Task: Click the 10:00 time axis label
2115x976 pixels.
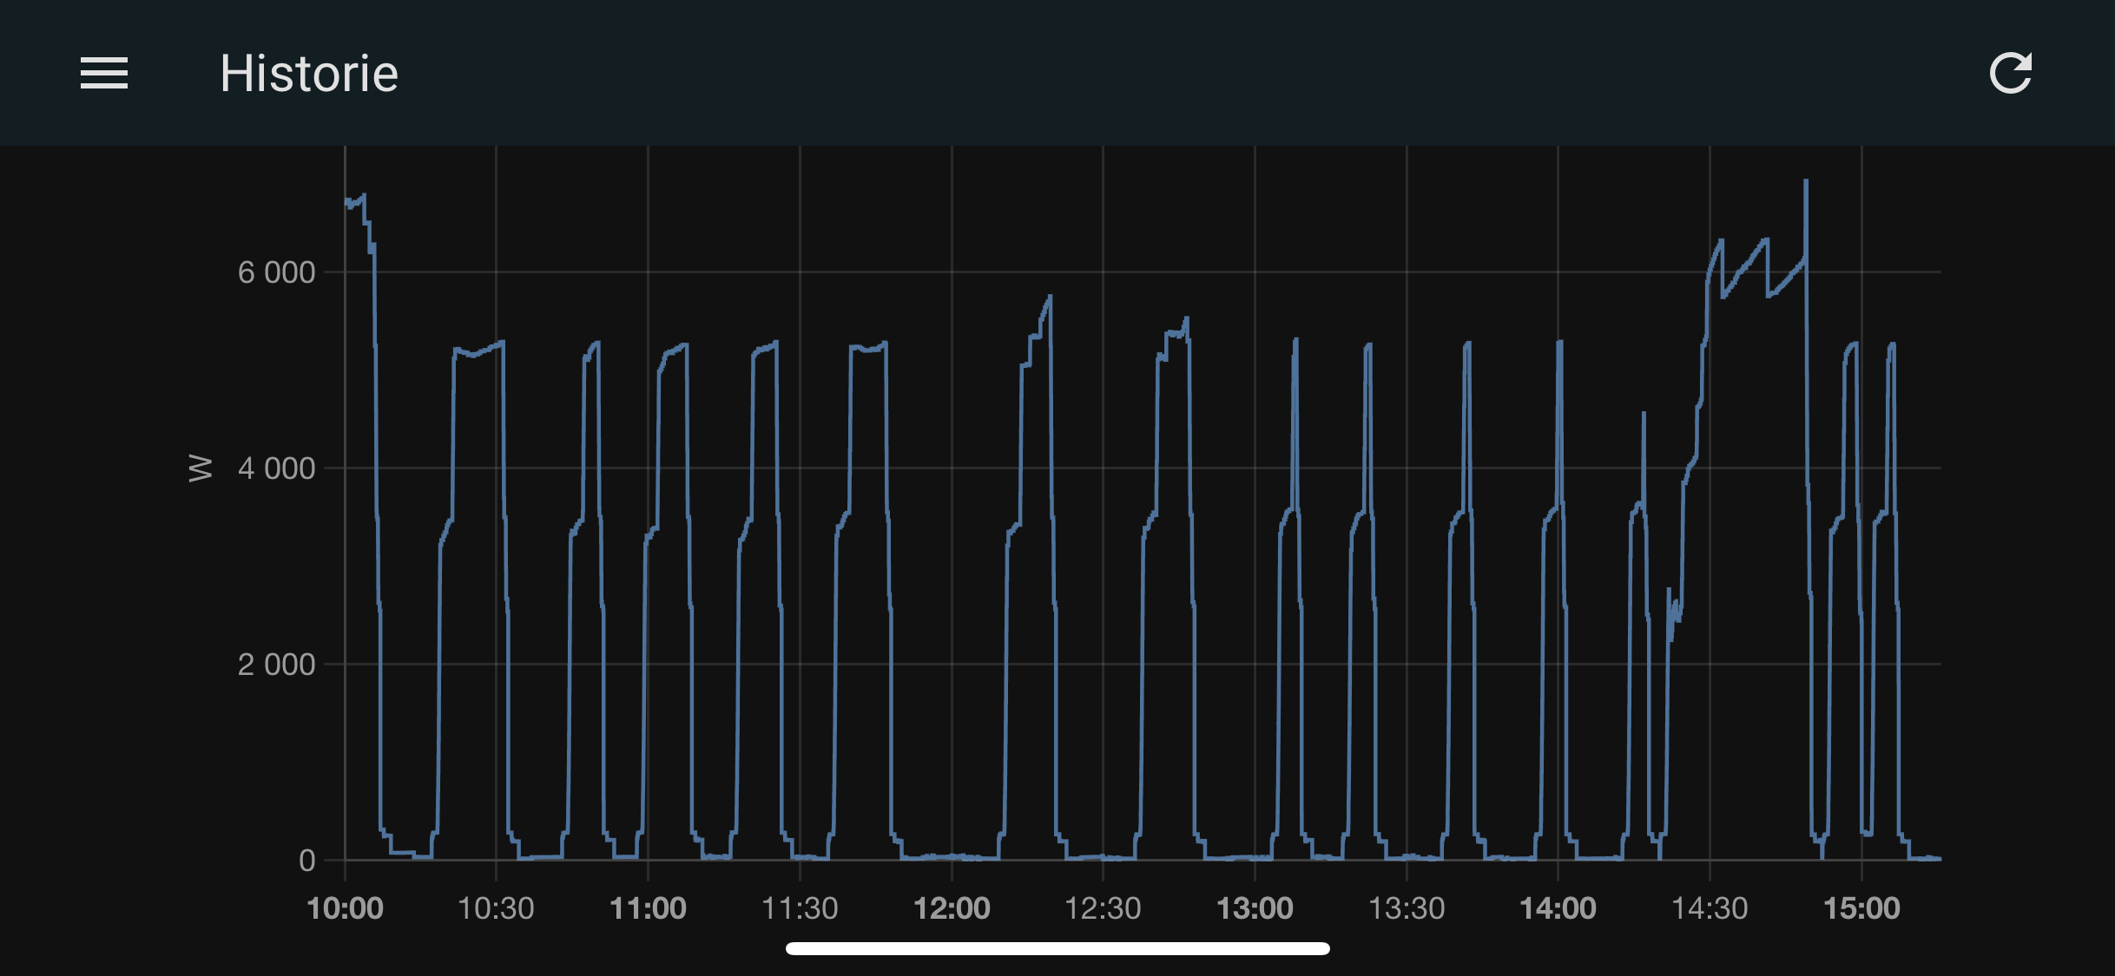Action: tap(345, 908)
